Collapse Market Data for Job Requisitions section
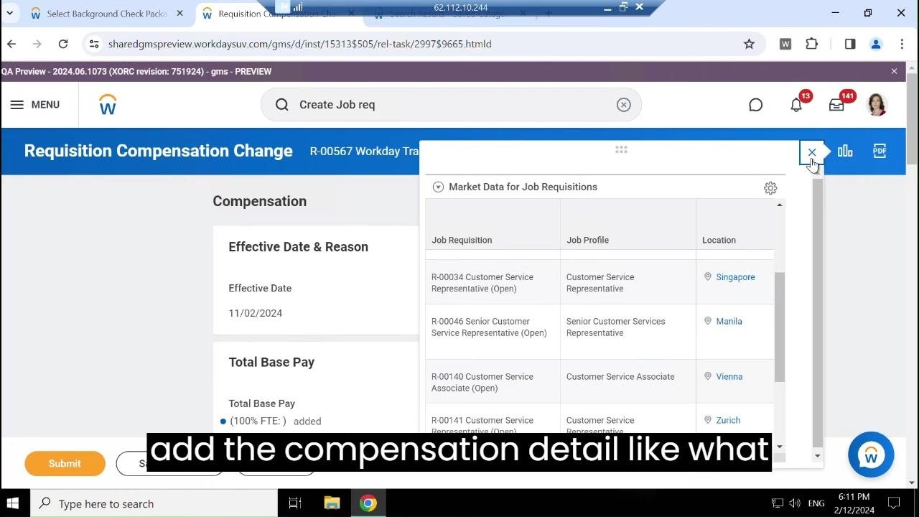Viewport: 919px width, 517px height. click(x=438, y=187)
